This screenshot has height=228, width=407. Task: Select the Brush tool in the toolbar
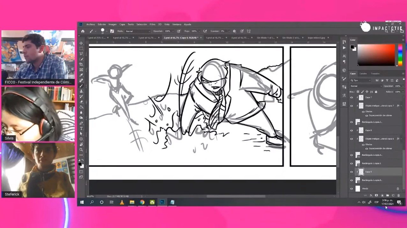click(81, 86)
